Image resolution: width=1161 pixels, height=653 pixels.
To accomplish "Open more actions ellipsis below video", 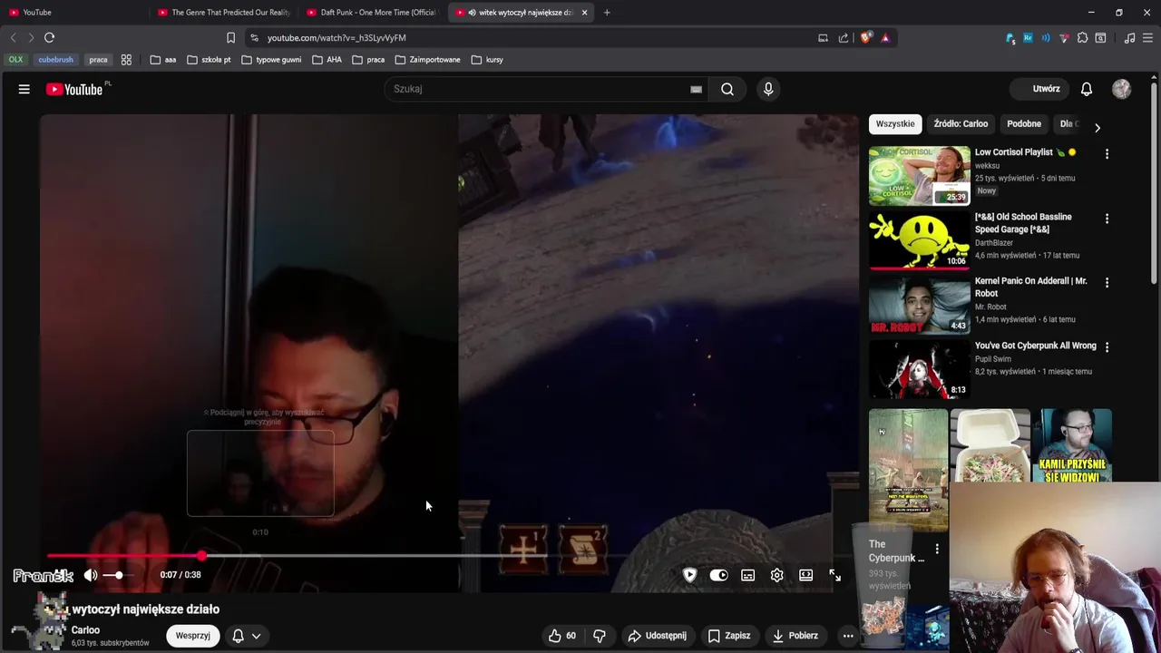I will pyautogui.click(x=848, y=636).
